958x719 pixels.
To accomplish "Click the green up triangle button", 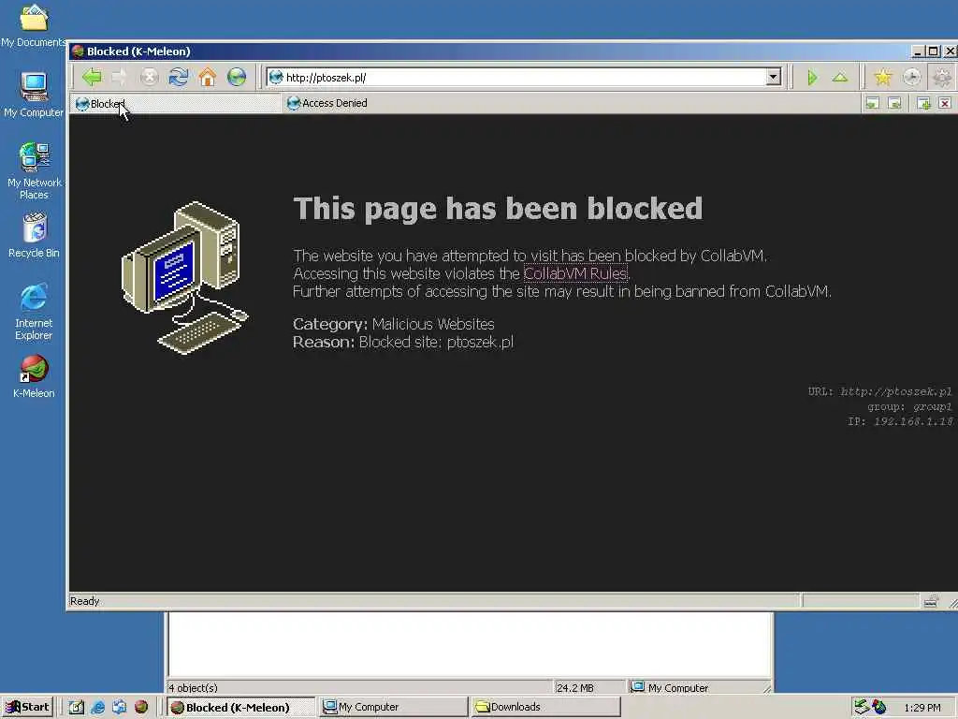I will coord(840,78).
